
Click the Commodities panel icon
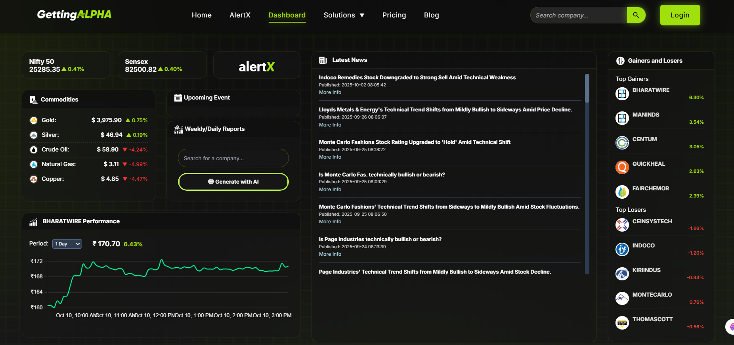pos(33,100)
